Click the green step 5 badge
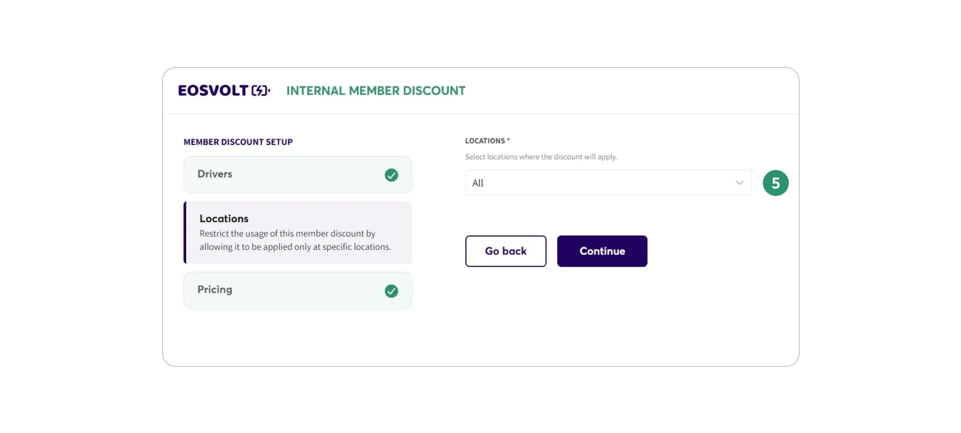 tap(775, 183)
